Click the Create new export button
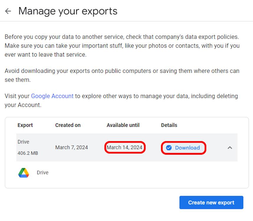 tap(211, 202)
